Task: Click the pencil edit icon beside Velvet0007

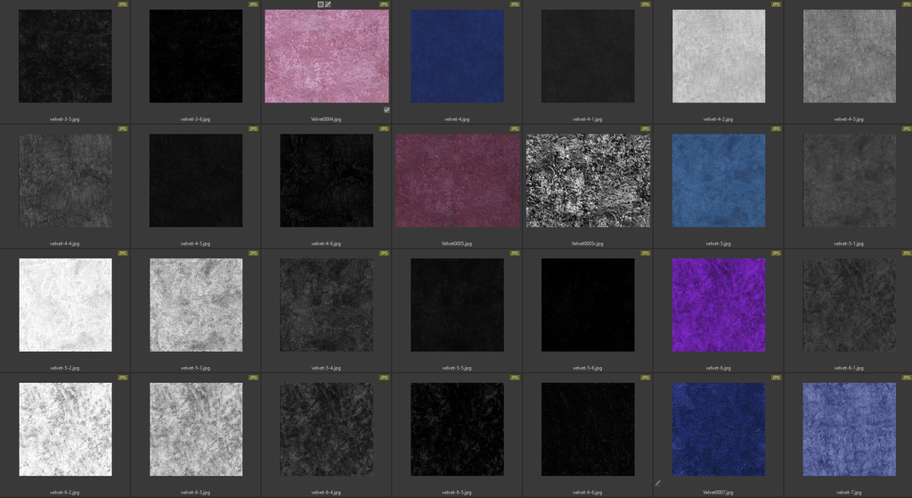Action: pyautogui.click(x=658, y=484)
